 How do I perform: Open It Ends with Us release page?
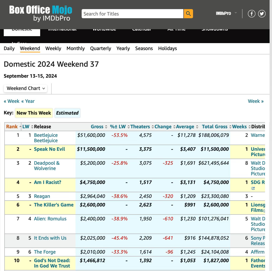pos(50,238)
